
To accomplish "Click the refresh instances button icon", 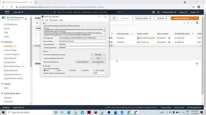I will click(x=114, y=18).
